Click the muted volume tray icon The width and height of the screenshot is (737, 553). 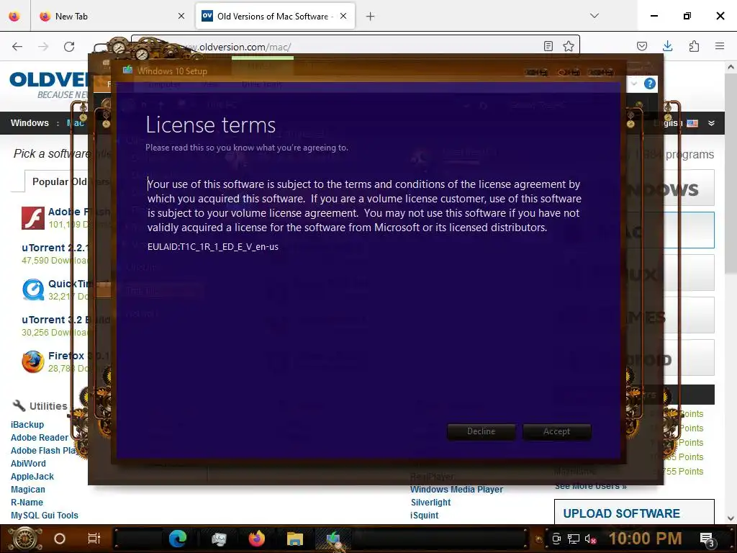[590, 539]
